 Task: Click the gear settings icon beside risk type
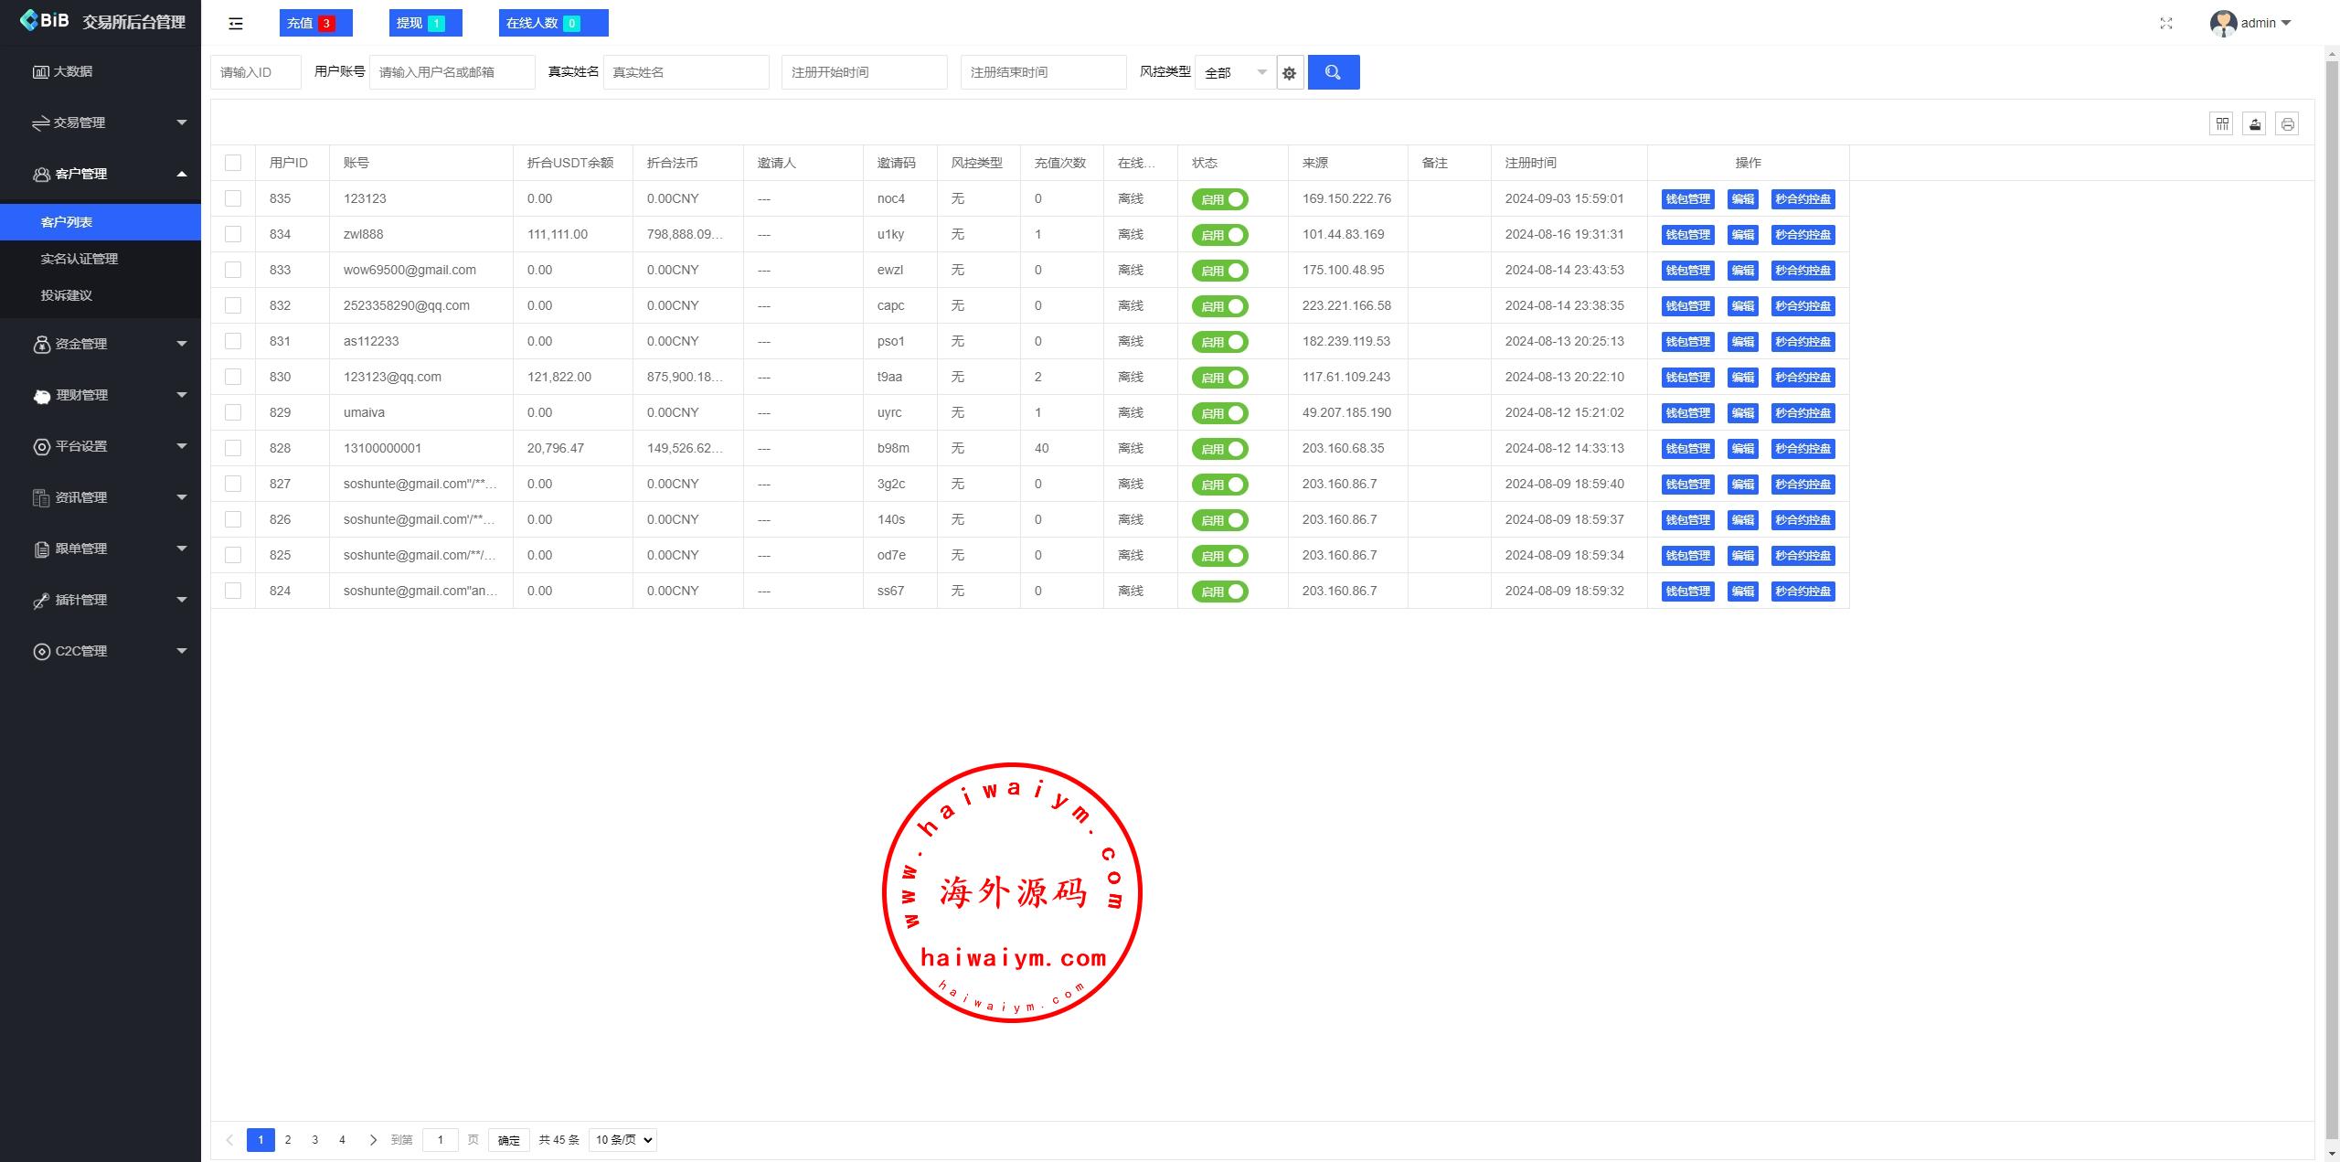tap(1290, 73)
